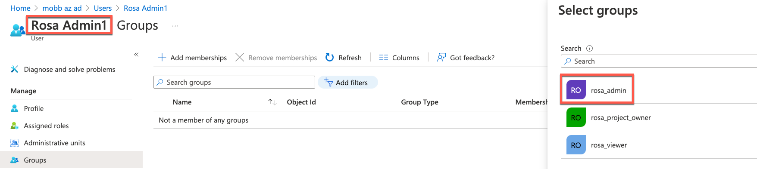Click the user groups icon beside the title
Screen dimensions: 757x169
pyautogui.click(x=18, y=30)
